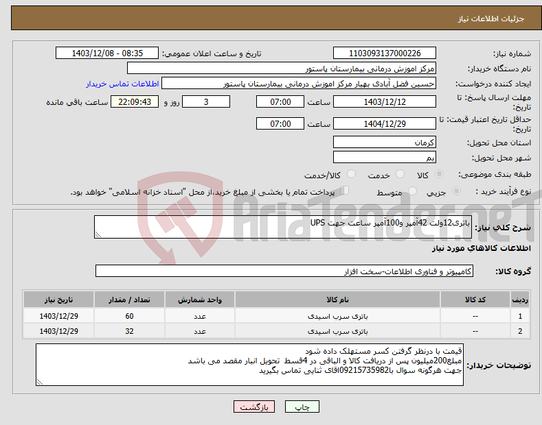Click باتری سرب اسیدی in row 1

(337, 316)
